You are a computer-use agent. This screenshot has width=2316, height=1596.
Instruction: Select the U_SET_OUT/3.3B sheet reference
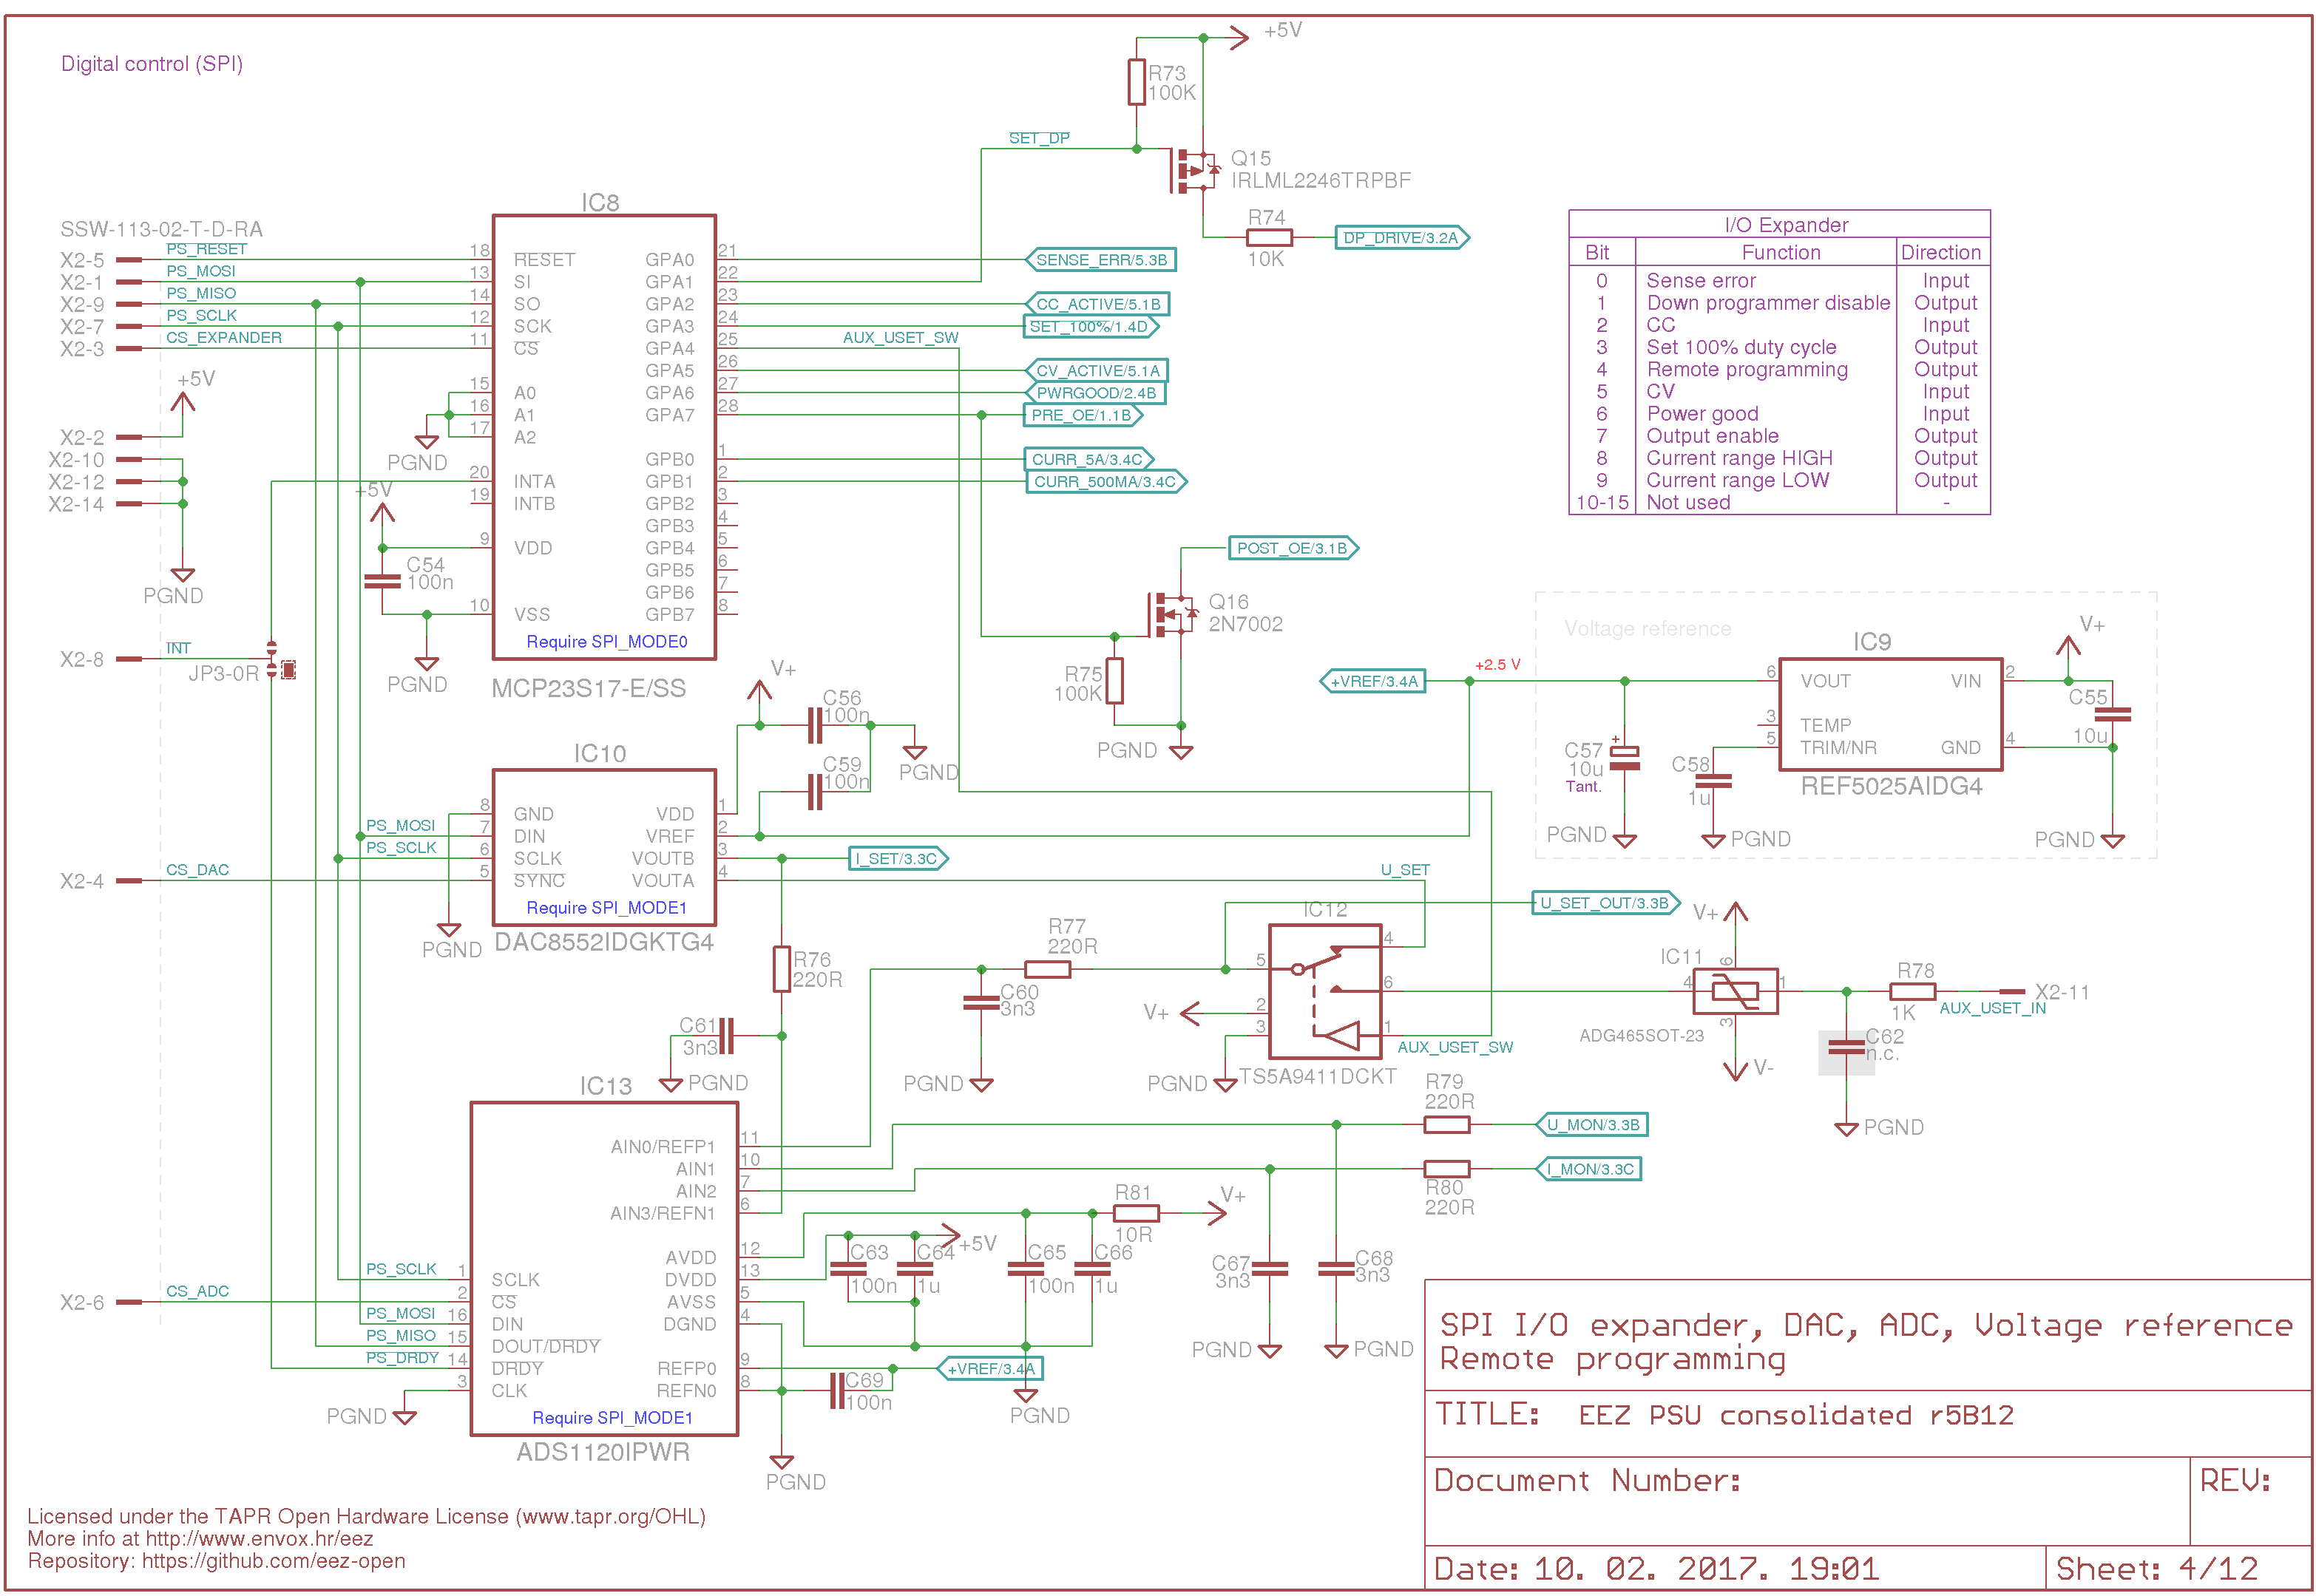click(x=1604, y=903)
